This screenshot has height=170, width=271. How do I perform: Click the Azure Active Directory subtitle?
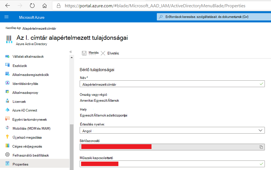click(31, 44)
